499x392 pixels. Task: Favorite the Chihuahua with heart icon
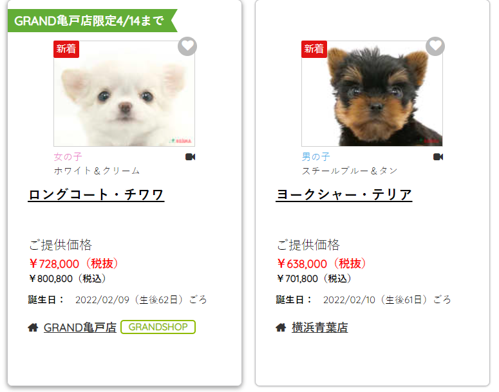click(187, 46)
